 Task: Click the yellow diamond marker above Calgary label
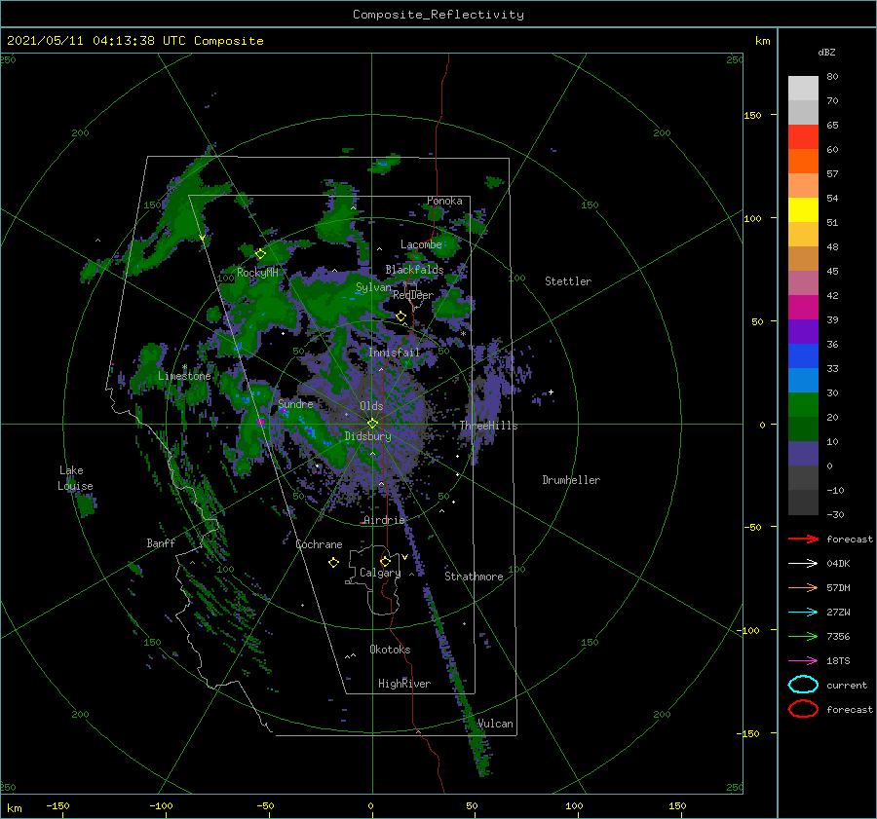click(x=385, y=561)
